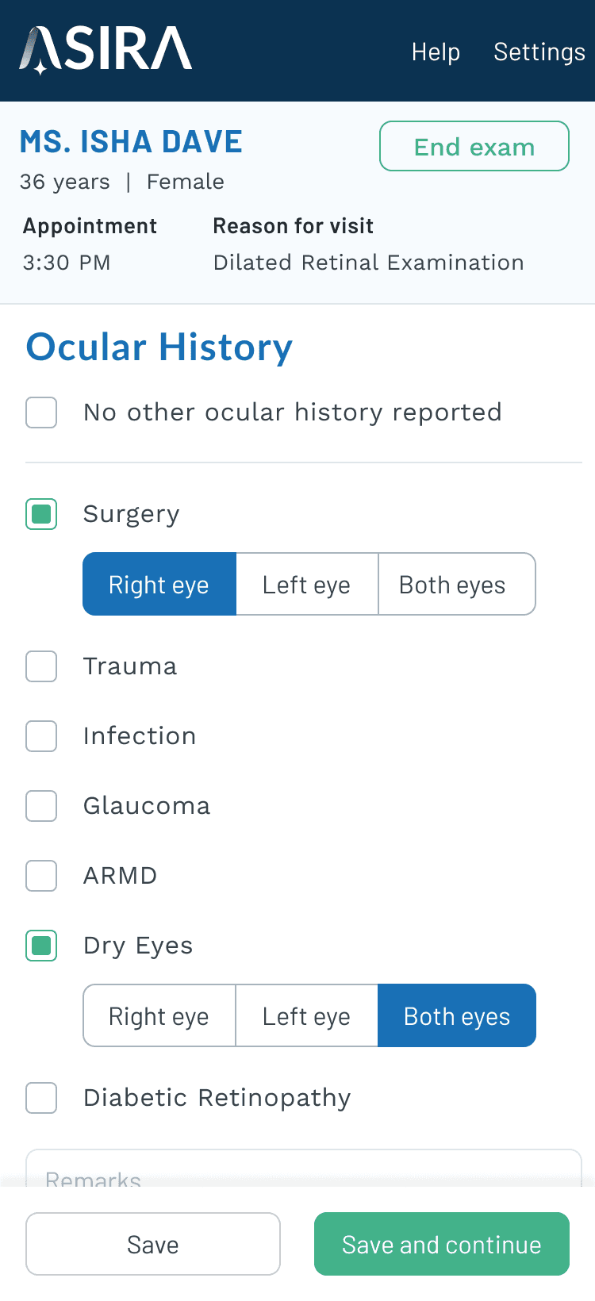The height and width of the screenshot is (1301, 595).
Task: Mark Glaucoma in ocular history
Action: pos(41,806)
